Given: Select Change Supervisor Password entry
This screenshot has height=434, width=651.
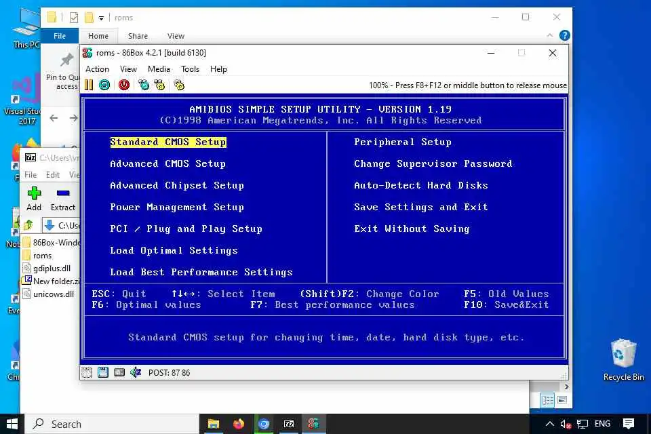Looking at the screenshot, I should [x=433, y=163].
